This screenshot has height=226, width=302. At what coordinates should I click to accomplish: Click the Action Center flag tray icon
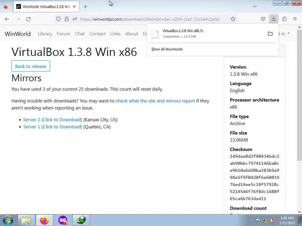coord(258,220)
